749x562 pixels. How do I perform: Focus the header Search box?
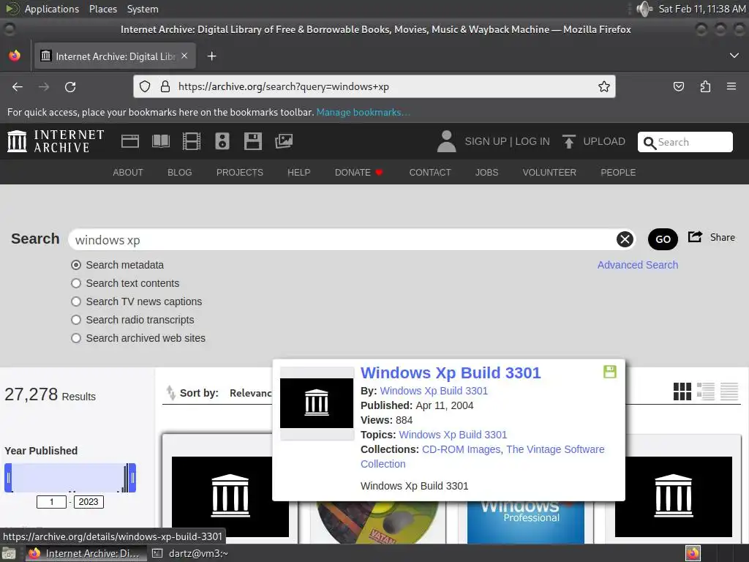(685, 142)
